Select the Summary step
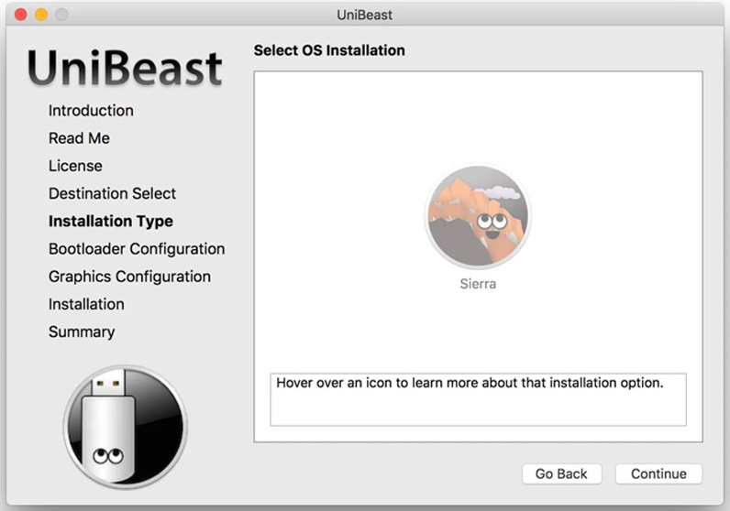Image resolution: width=730 pixels, height=511 pixels. (x=82, y=332)
